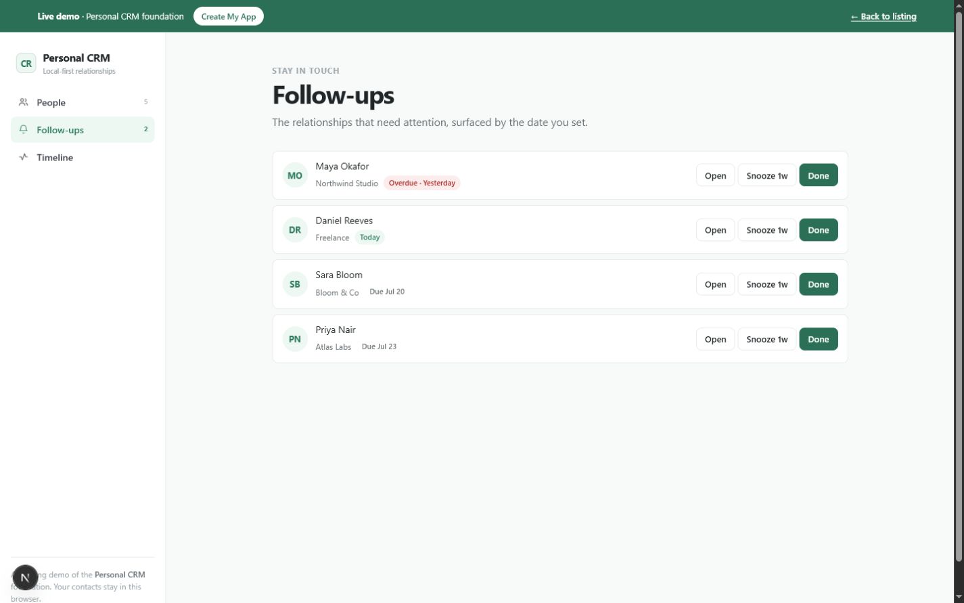Click the Daniel Reeves name
Image resolution: width=964 pixels, height=603 pixels.
coord(344,221)
